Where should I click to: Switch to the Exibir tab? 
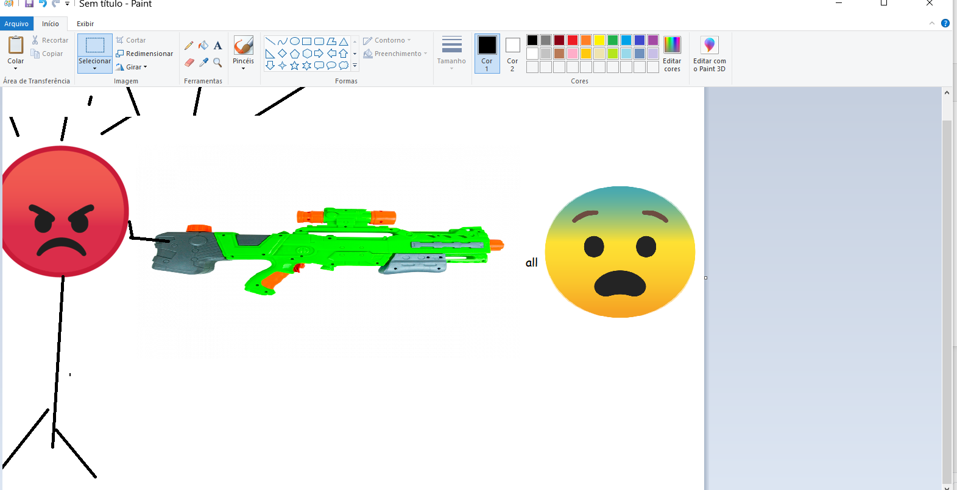(x=85, y=24)
